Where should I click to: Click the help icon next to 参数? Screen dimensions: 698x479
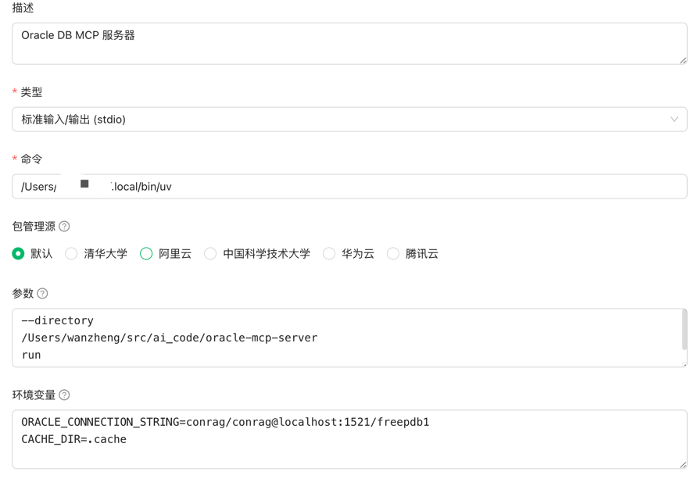pos(42,294)
